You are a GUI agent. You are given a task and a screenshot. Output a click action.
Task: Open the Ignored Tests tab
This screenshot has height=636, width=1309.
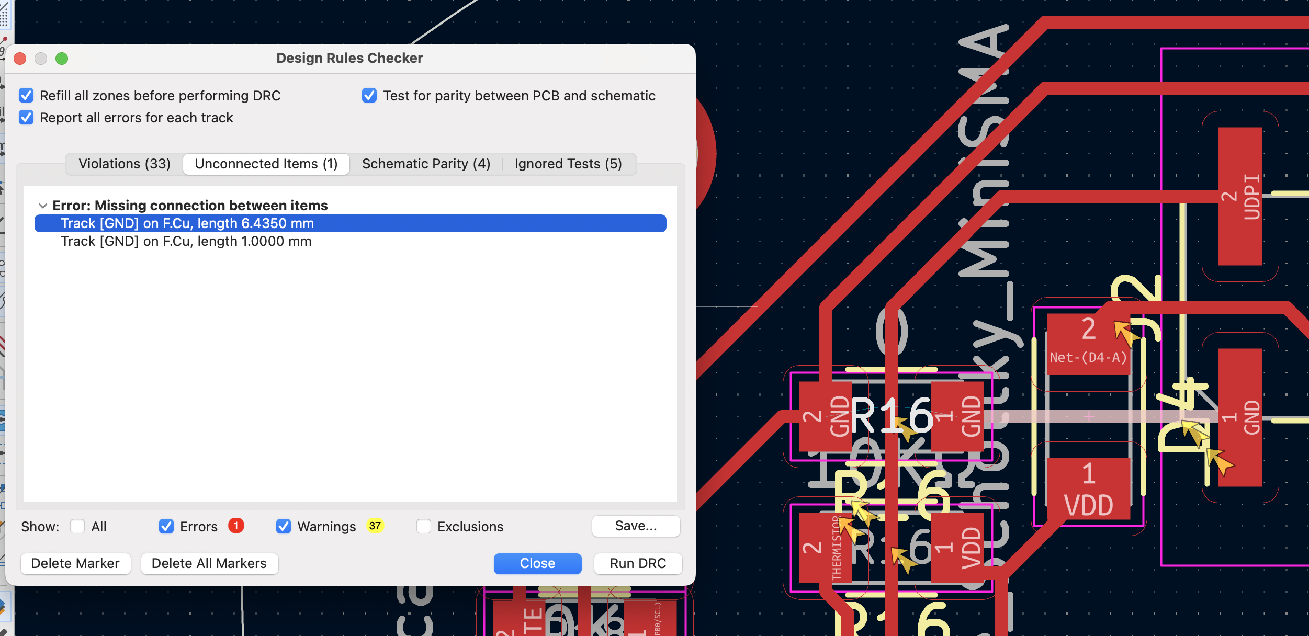coord(568,164)
